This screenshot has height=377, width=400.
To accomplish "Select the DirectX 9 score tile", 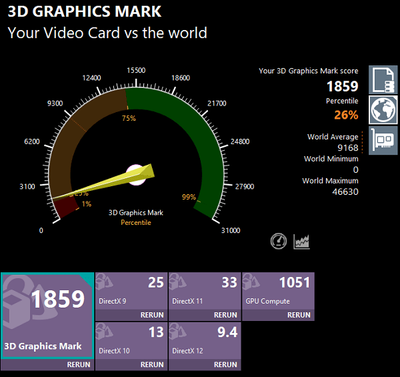I will (x=131, y=291).
